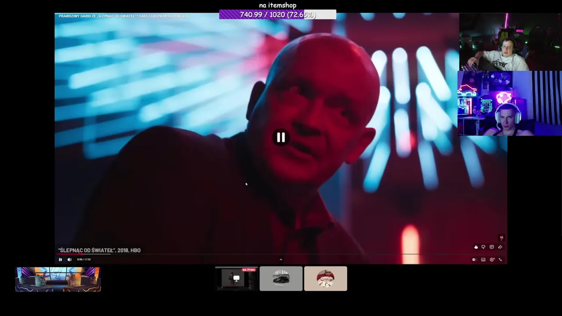Viewport: 562px width, 316px height.
Task: Mute the video volume speaker icon
Action: (69, 259)
